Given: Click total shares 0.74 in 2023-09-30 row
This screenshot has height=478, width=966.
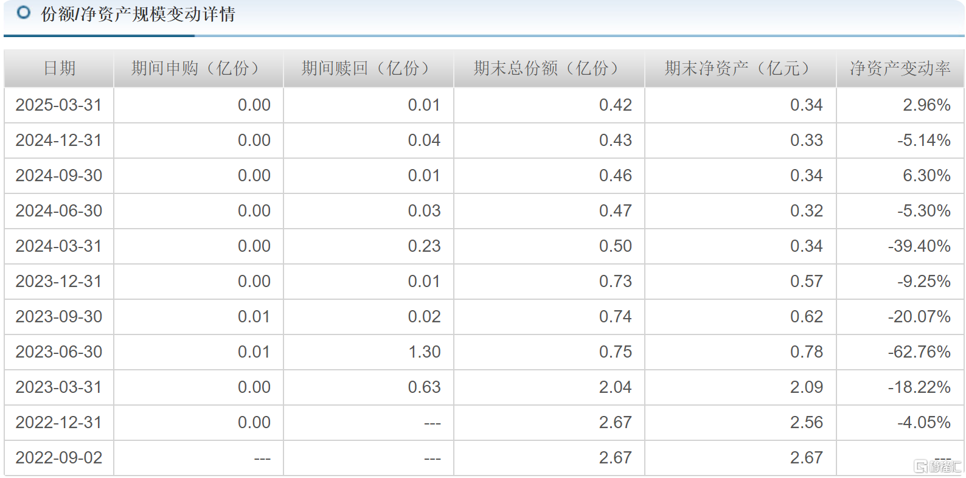Looking at the screenshot, I should coord(616,317).
